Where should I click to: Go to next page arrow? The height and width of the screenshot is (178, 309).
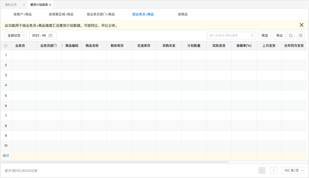(x=273, y=170)
